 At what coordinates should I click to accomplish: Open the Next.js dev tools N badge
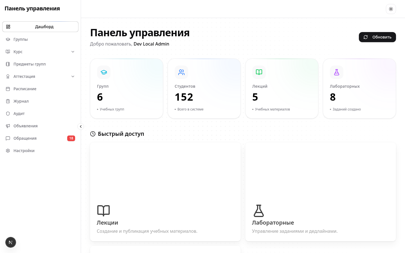tap(11, 242)
